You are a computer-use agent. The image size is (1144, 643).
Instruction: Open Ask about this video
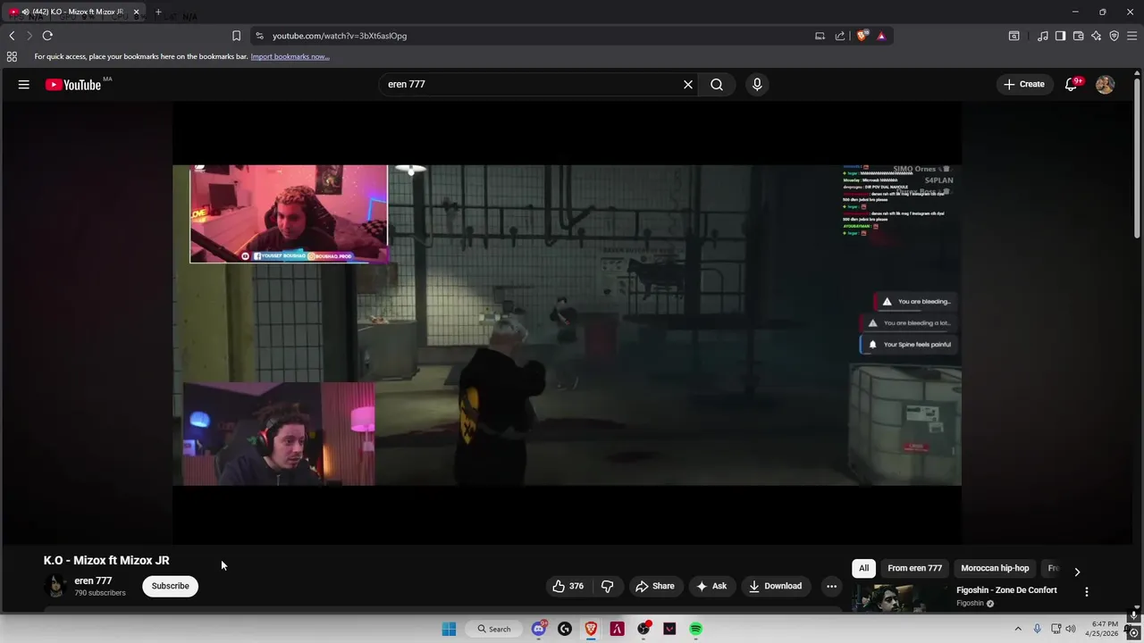tap(711, 586)
